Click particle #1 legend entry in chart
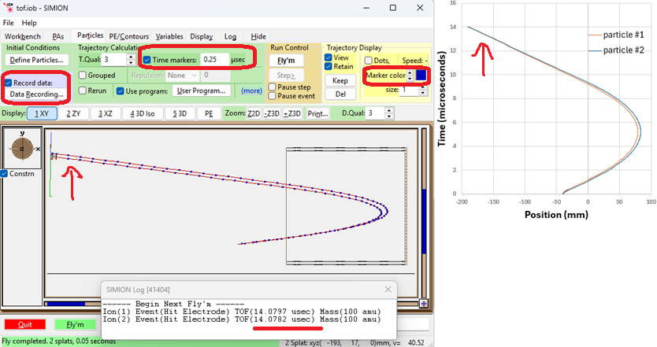This screenshot has height=347, width=657. (x=616, y=35)
